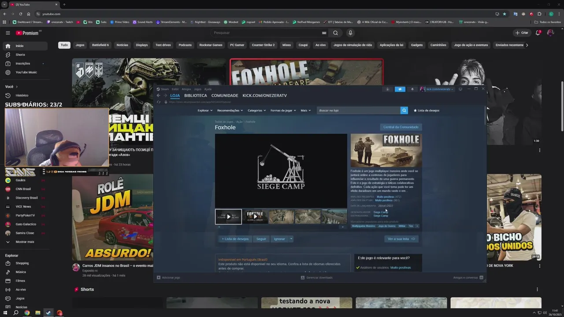Open YouTube on-screen keyboard icon in search
Viewport: 564px width, 317px height.
tap(324, 33)
